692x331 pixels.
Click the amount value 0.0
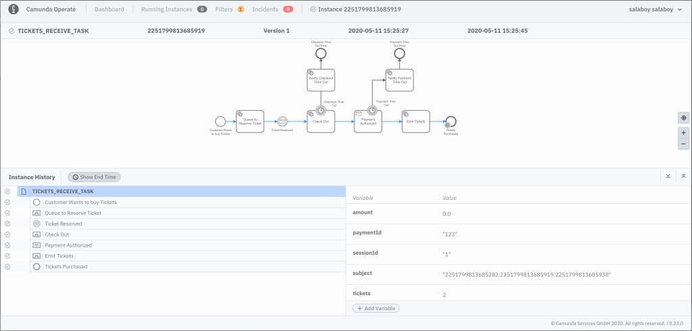point(446,214)
